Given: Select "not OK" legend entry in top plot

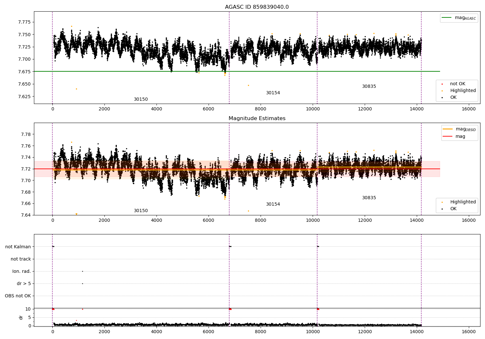Looking at the screenshot, I should click(x=458, y=84).
